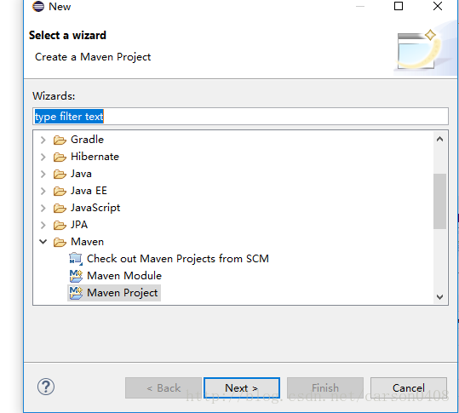Image resolution: width=459 pixels, height=413 pixels.
Task: Click the Next button
Action: click(242, 388)
